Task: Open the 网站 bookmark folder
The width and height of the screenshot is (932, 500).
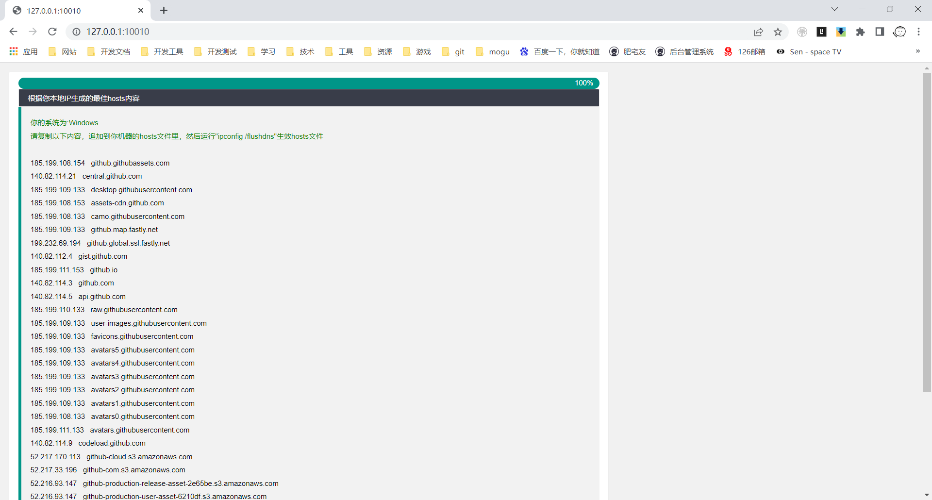Action: tap(63, 51)
